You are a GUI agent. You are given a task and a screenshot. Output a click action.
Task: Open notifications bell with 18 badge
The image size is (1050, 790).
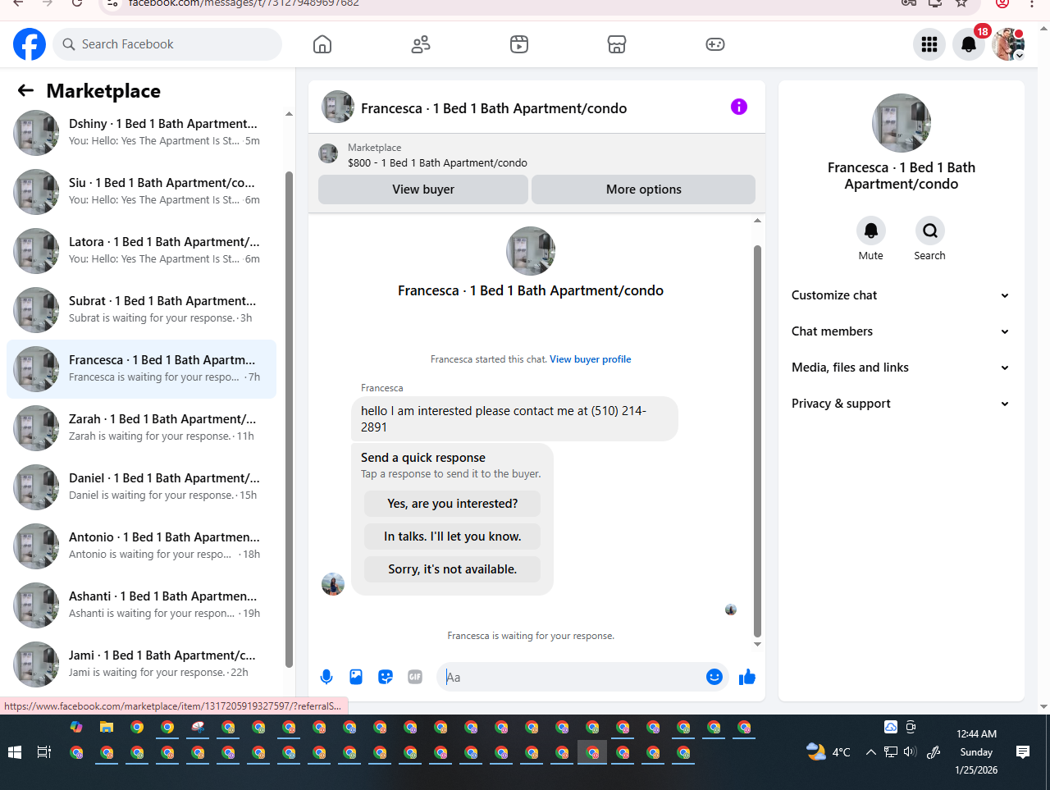pyautogui.click(x=969, y=44)
